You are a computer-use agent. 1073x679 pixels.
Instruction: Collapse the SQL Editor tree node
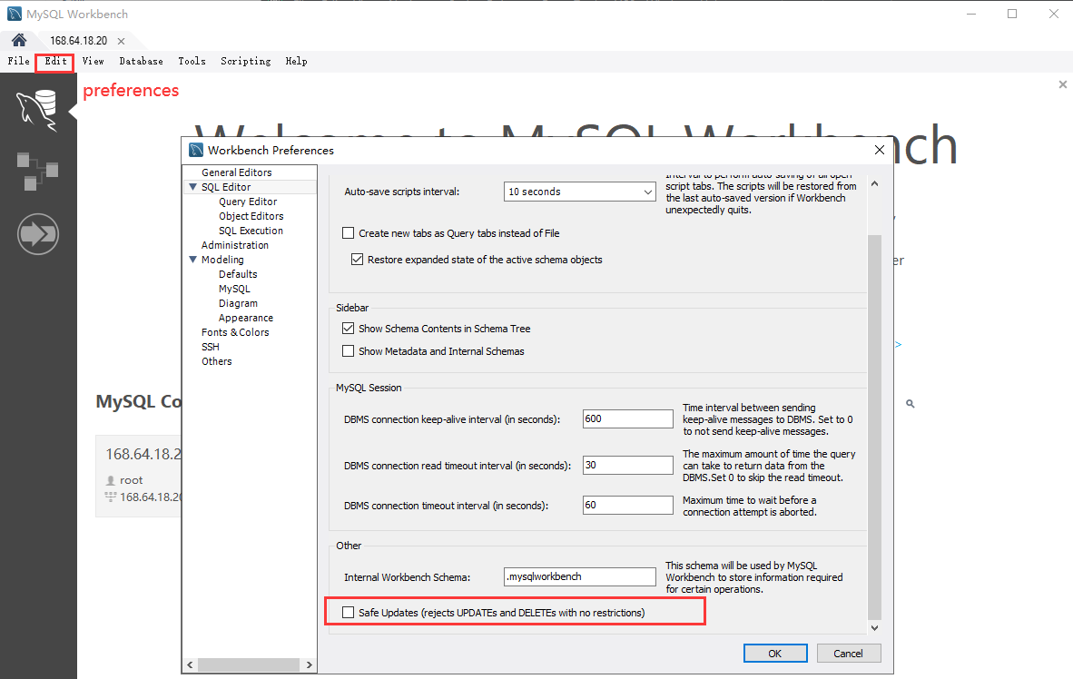click(193, 187)
